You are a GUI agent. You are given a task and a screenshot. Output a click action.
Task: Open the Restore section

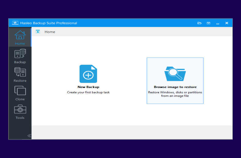coord(20,74)
